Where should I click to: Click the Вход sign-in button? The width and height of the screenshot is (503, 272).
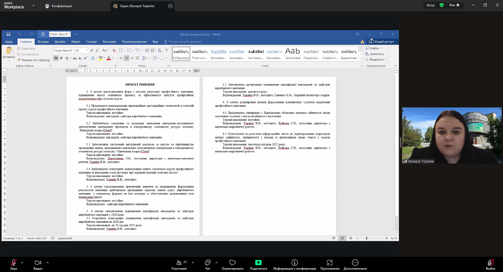[x=431, y=5]
